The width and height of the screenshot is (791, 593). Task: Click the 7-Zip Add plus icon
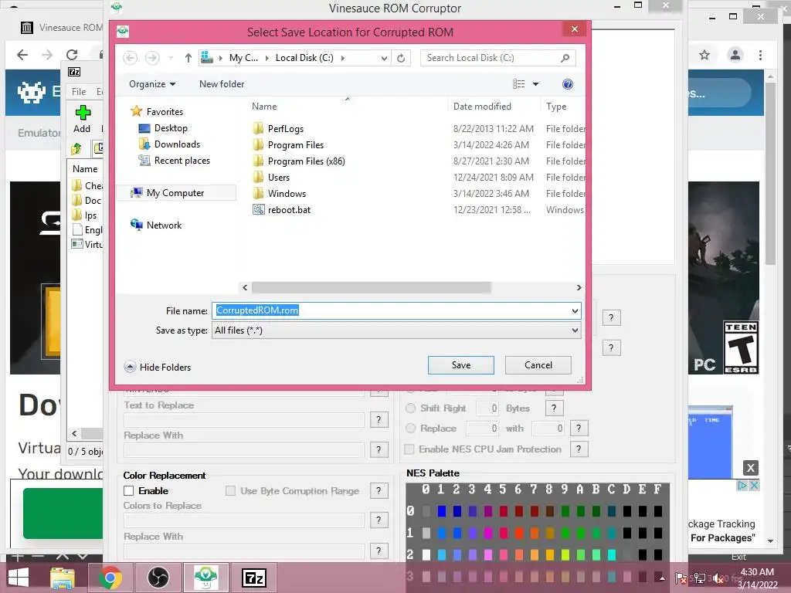click(83, 113)
